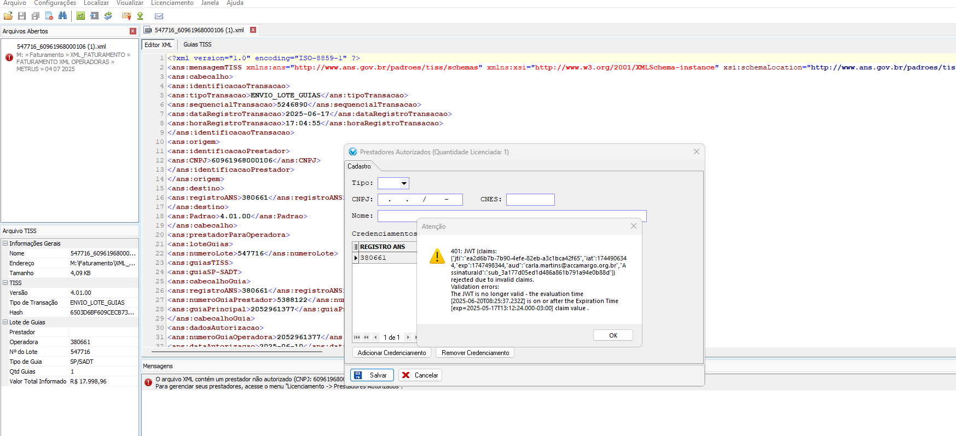Click into the Nome input field
The image size is (956, 436).
click(512, 216)
